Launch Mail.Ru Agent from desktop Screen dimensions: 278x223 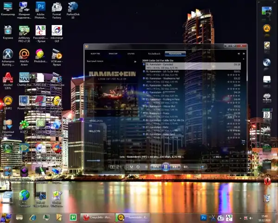[x=24, y=55]
